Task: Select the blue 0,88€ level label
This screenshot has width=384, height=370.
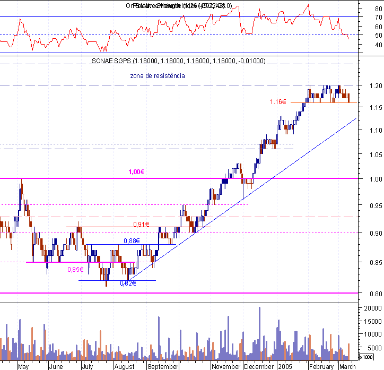Action: point(132,241)
